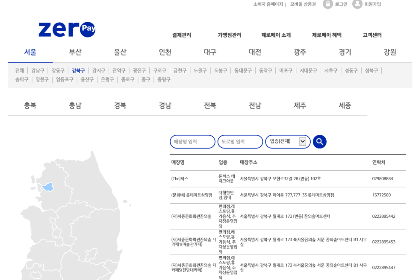The width and height of the screenshot is (413, 280).
Task: Click the 도로명 입력 field
Action: [240, 142]
